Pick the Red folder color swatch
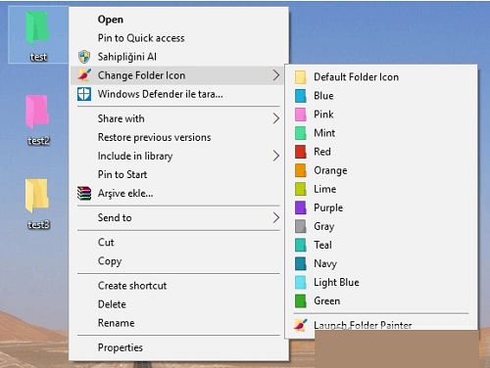 [x=300, y=152]
